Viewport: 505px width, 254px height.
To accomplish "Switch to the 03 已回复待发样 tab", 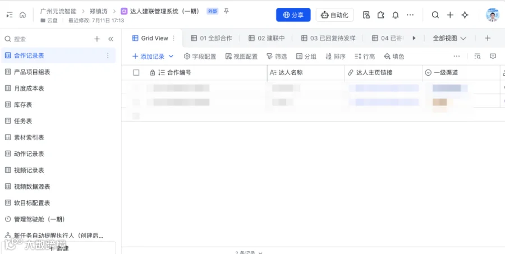I will point(328,38).
